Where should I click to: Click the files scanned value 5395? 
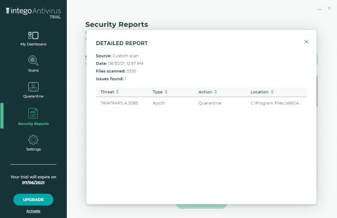click(132, 71)
